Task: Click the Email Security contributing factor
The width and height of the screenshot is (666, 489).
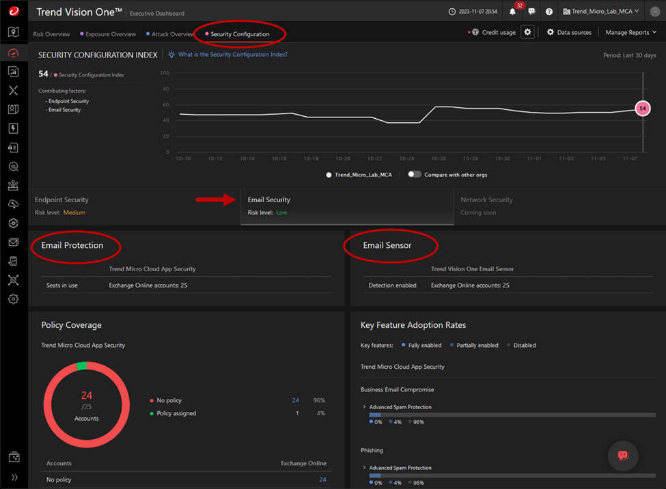Action: [64, 109]
